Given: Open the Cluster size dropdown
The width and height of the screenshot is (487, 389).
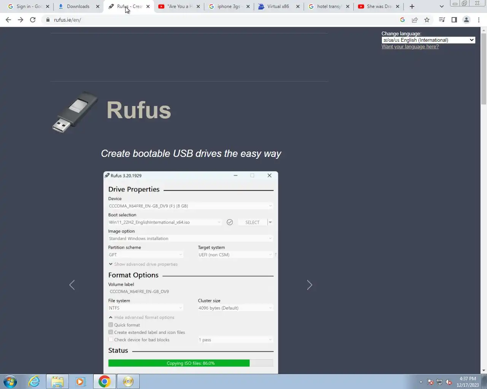Looking at the screenshot, I should point(236,308).
